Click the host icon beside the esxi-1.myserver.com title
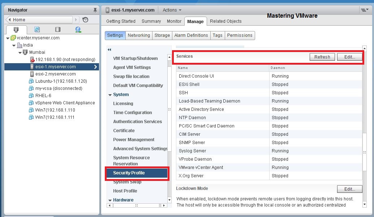 coord(107,10)
